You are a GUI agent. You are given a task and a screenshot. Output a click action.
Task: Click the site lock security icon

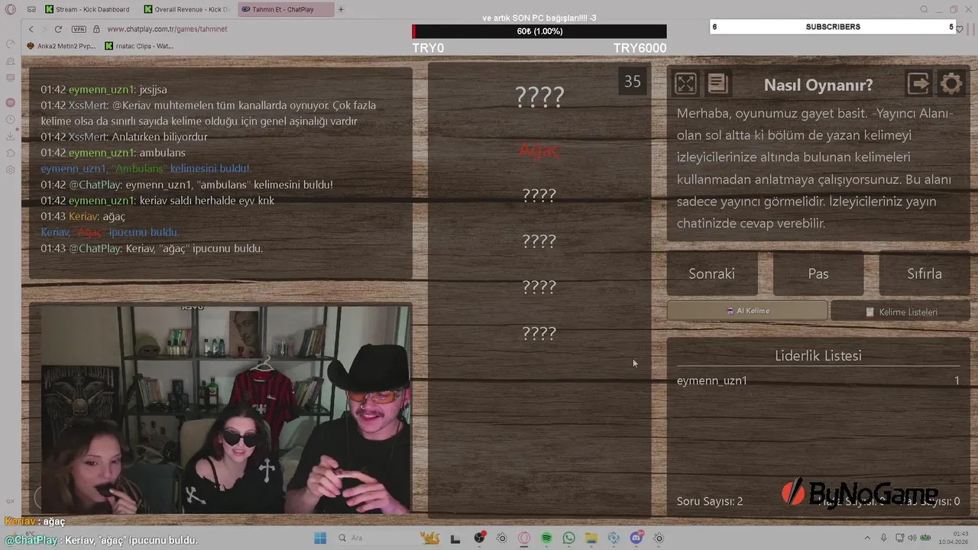click(96, 29)
